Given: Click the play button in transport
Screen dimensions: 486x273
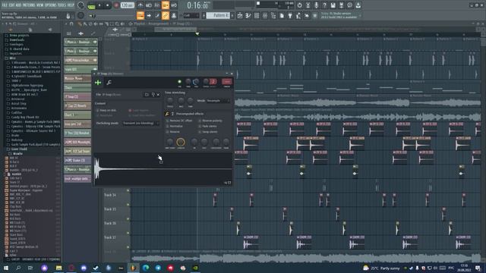Looking at the screenshot, I should click(99, 5).
